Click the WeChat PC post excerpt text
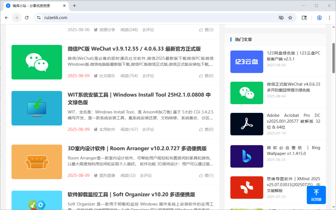The width and height of the screenshot is (336, 210). [140, 61]
